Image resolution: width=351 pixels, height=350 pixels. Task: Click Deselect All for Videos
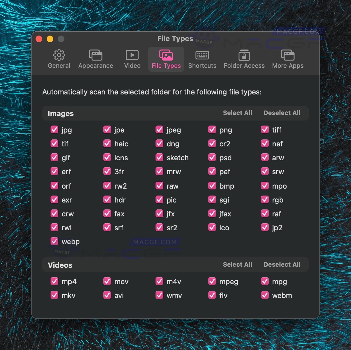tap(282, 264)
